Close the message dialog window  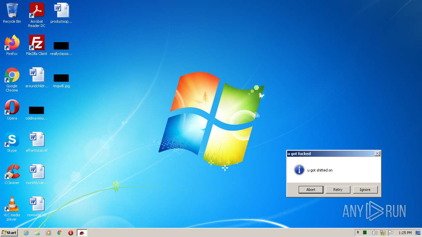(377, 154)
